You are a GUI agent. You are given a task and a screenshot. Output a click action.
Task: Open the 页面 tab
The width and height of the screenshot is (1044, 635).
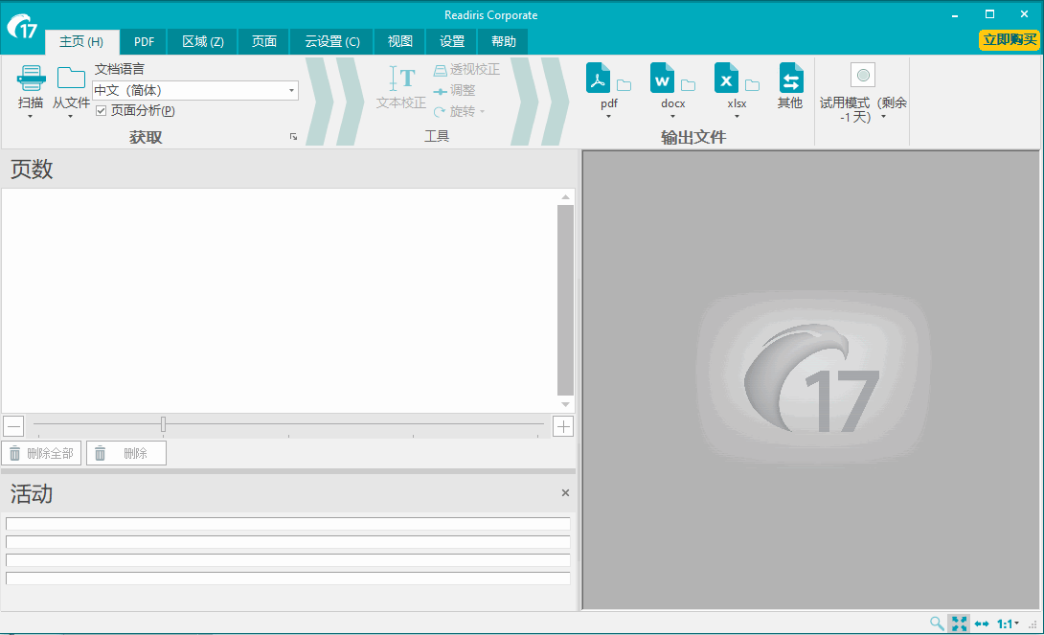coord(263,42)
